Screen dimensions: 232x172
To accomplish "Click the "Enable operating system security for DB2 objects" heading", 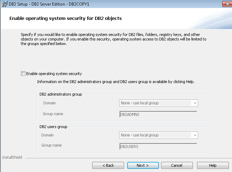I will point(66,18).
